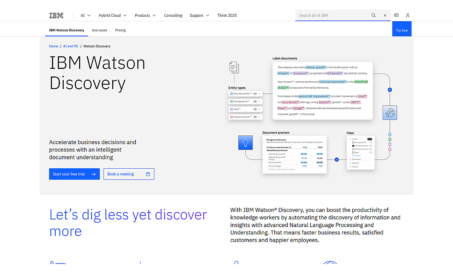Click the blue lightbulb icon tile
This screenshot has width=453, height=274.
245,143
